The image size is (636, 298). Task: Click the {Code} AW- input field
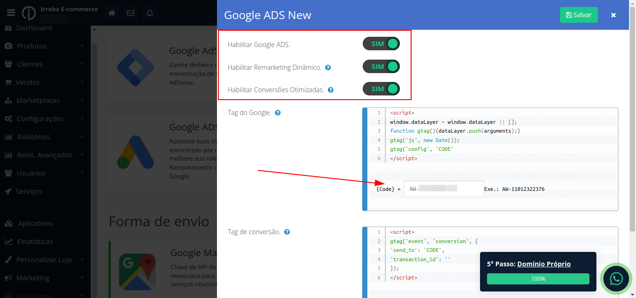click(x=444, y=189)
